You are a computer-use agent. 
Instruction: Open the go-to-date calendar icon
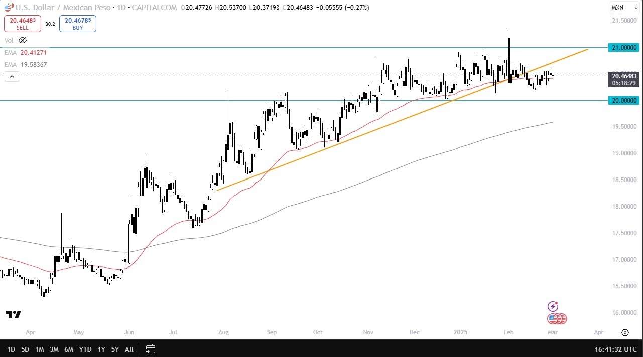tap(150, 349)
